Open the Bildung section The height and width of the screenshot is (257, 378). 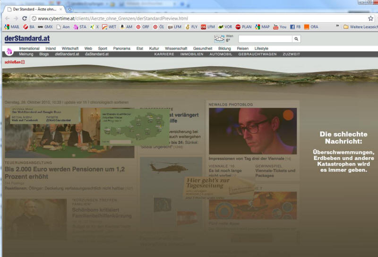225,48
